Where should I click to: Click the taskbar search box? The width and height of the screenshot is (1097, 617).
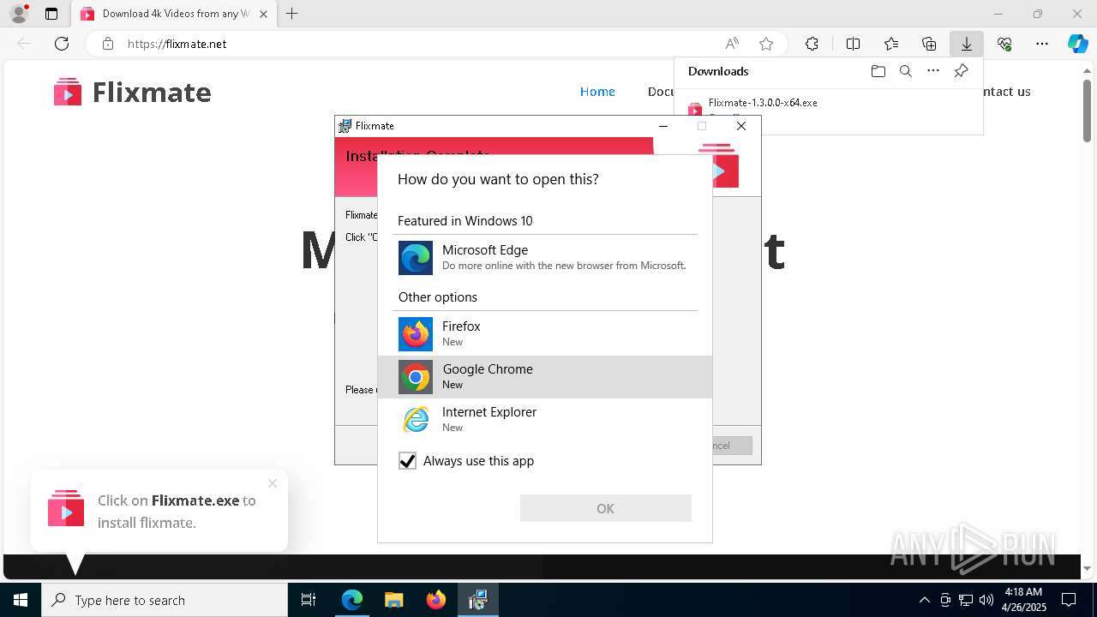[x=165, y=600]
